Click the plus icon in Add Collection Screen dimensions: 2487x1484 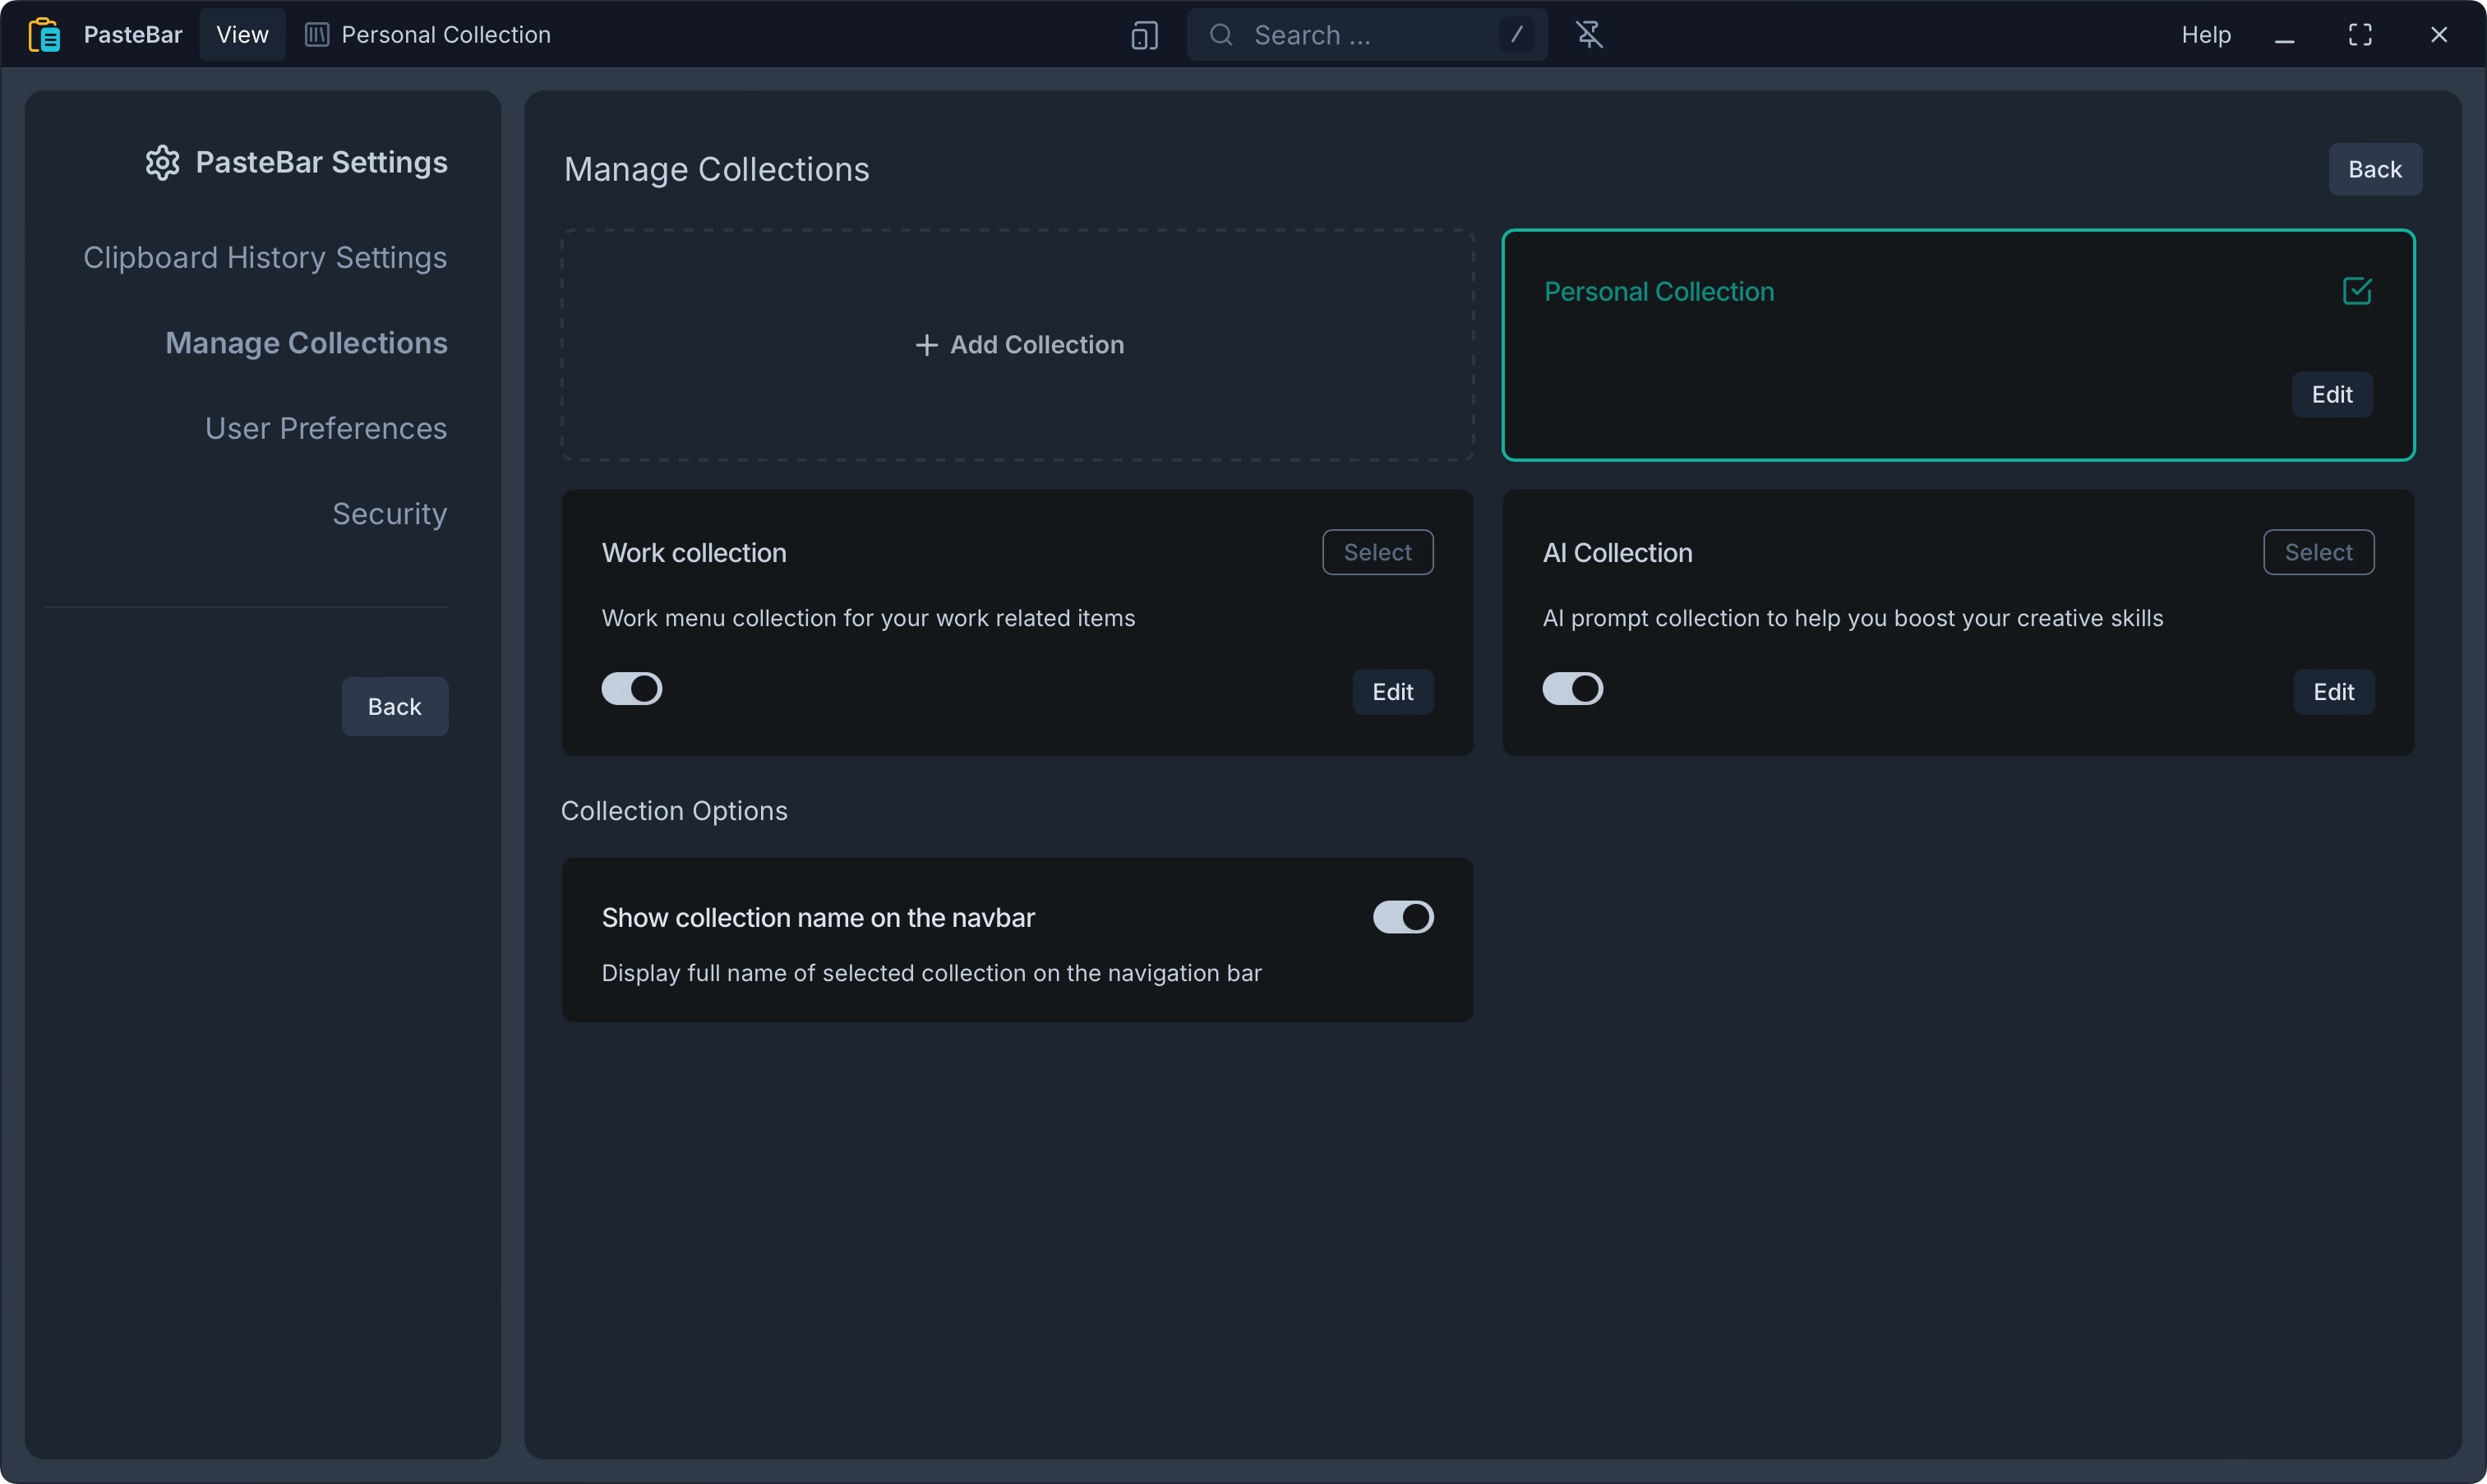tap(926, 345)
